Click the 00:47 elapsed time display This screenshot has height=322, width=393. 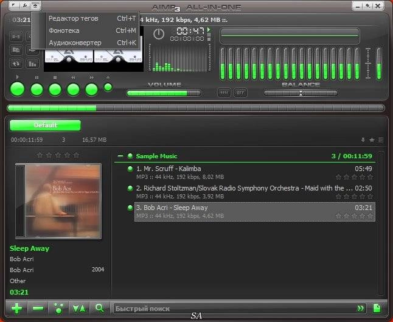(x=190, y=31)
